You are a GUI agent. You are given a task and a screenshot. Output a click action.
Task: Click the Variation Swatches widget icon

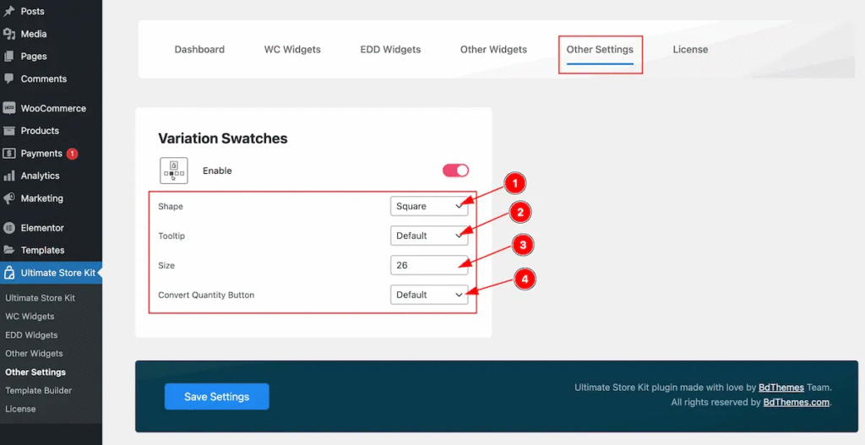(x=174, y=171)
